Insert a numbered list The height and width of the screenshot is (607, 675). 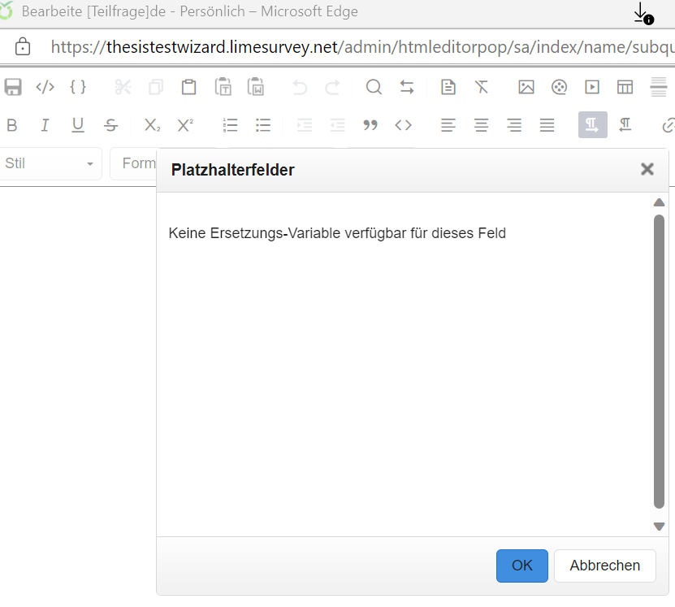231,125
